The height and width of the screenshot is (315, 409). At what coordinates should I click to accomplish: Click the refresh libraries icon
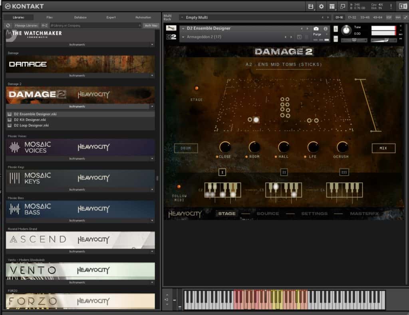coord(8,25)
